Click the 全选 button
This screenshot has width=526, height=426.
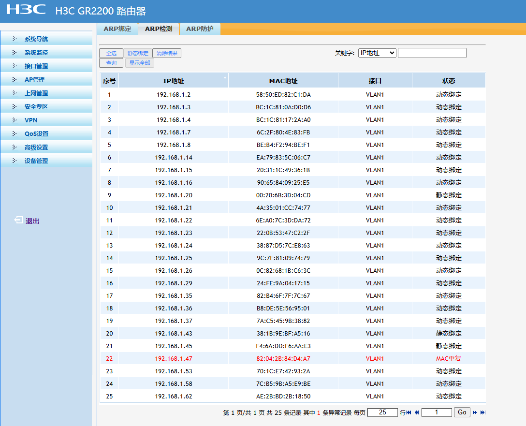(111, 53)
